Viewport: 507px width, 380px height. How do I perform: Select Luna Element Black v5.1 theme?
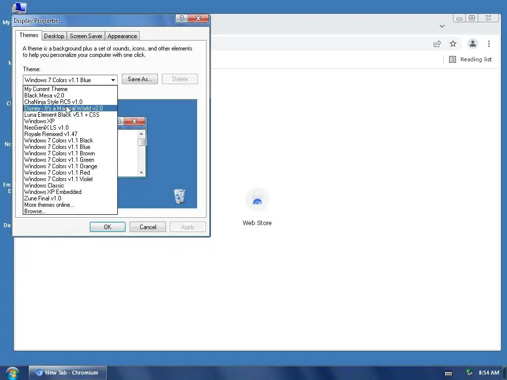click(x=70, y=115)
